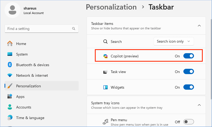Enable the Pen menu toggle
This screenshot has width=212, height=127.
click(x=189, y=122)
